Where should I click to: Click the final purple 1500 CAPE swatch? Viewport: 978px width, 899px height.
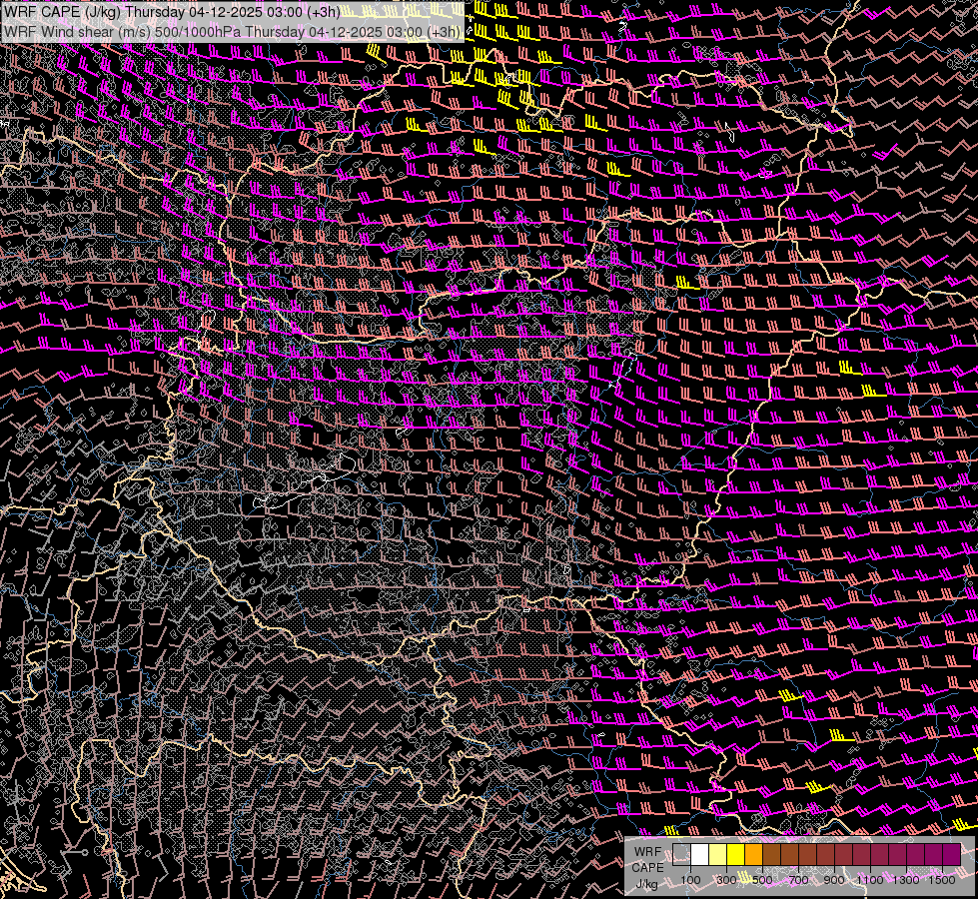pyautogui.click(x=952, y=854)
